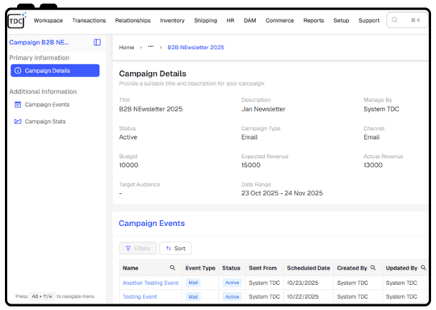
Task: Click the Campaign Details info icon
Action: 18,70
